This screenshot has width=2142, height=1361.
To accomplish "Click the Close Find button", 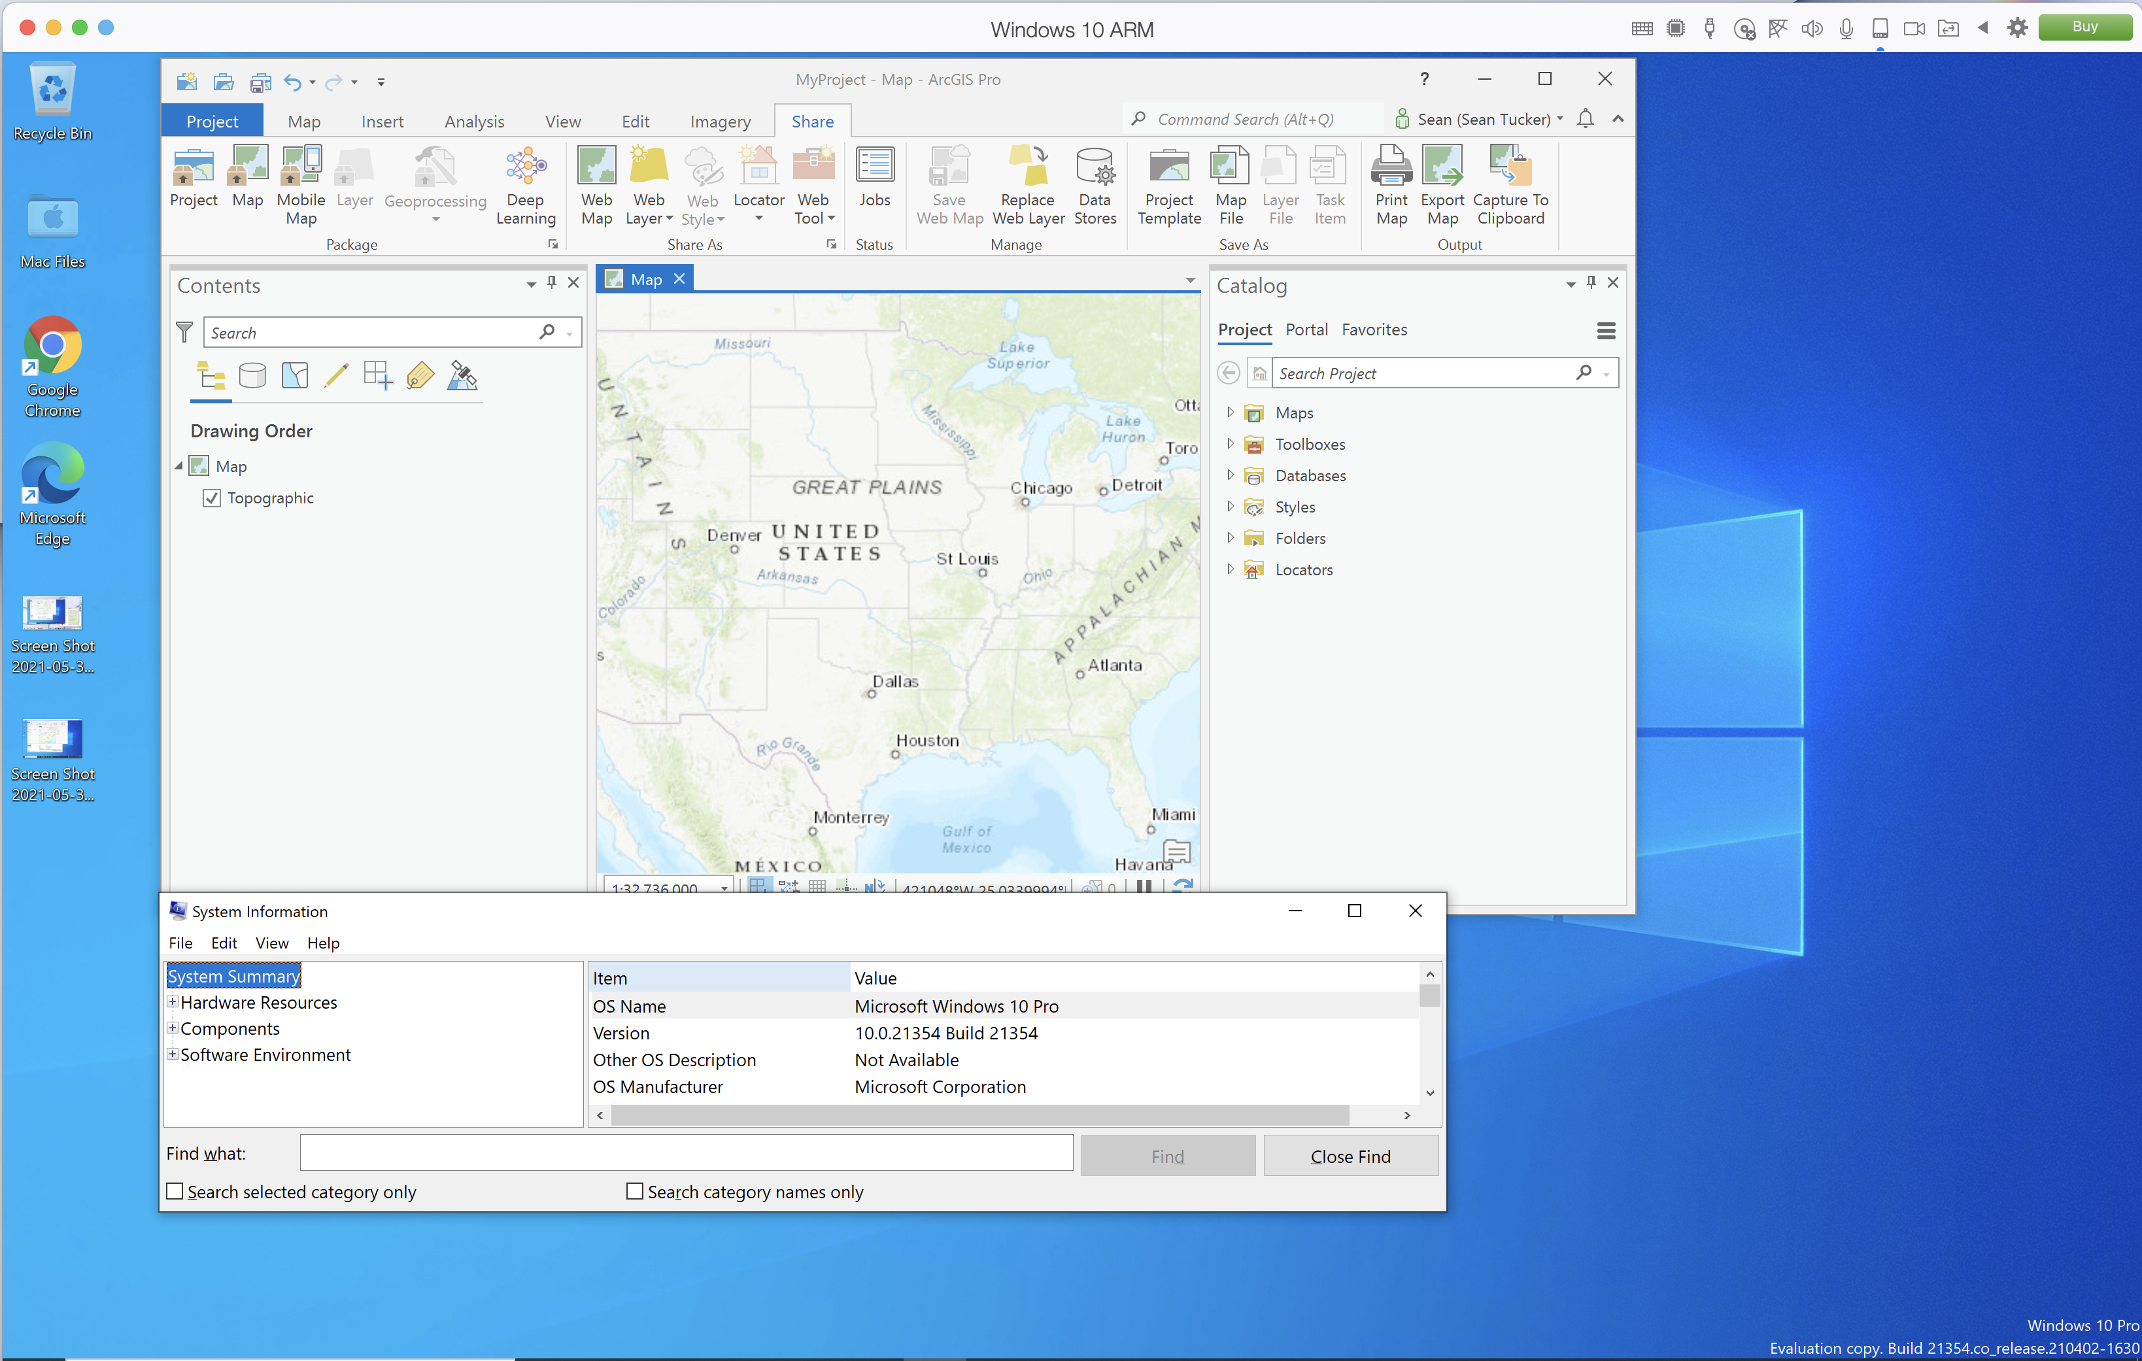I will click(x=1350, y=1156).
